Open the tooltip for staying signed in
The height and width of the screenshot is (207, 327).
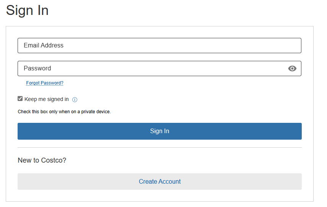pos(75,100)
